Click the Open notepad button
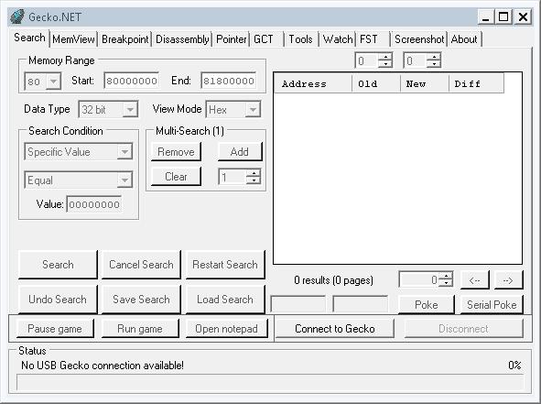 pos(227,329)
